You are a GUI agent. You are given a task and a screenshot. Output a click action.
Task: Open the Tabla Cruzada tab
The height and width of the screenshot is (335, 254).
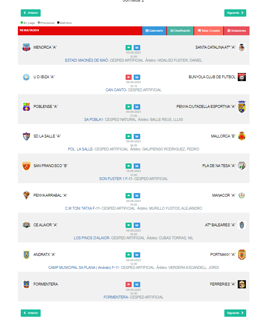point(208,31)
